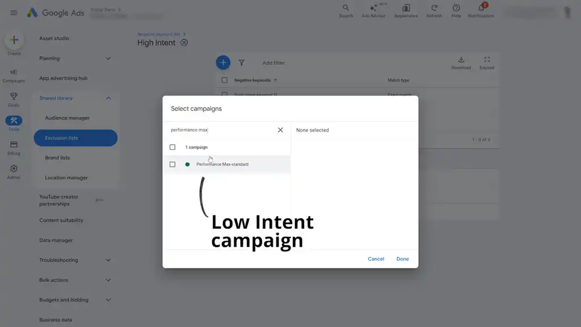Focus the campaign search field
581x327 pixels.
222,130
